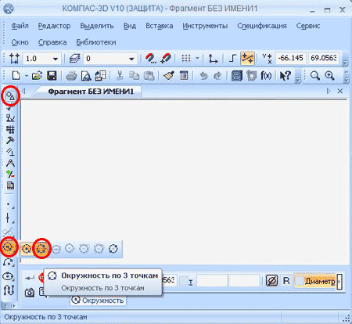The height and width of the screenshot is (324, 352).
Task: Select the Ellipse tool in sidebar
Action: 9,276
